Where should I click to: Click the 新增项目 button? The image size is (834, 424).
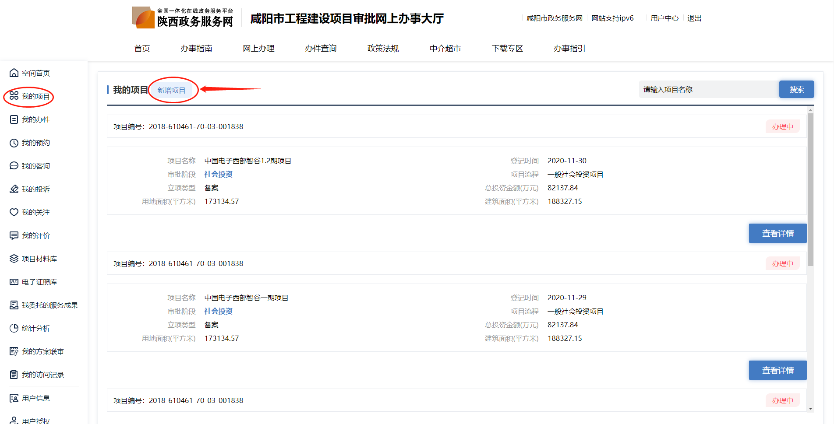click(x=171, y=90)
